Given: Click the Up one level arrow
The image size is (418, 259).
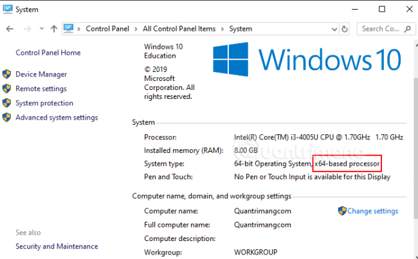Looking at the screenshot, I should [x=53, y=29].
